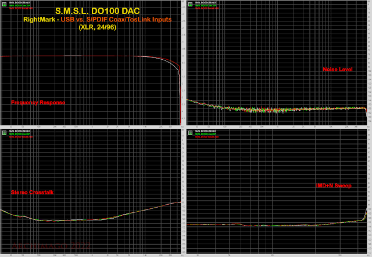372x257 pixels.
Task: Click the legend icon in IMD+N Sweep graph
Action: [190, 133]
